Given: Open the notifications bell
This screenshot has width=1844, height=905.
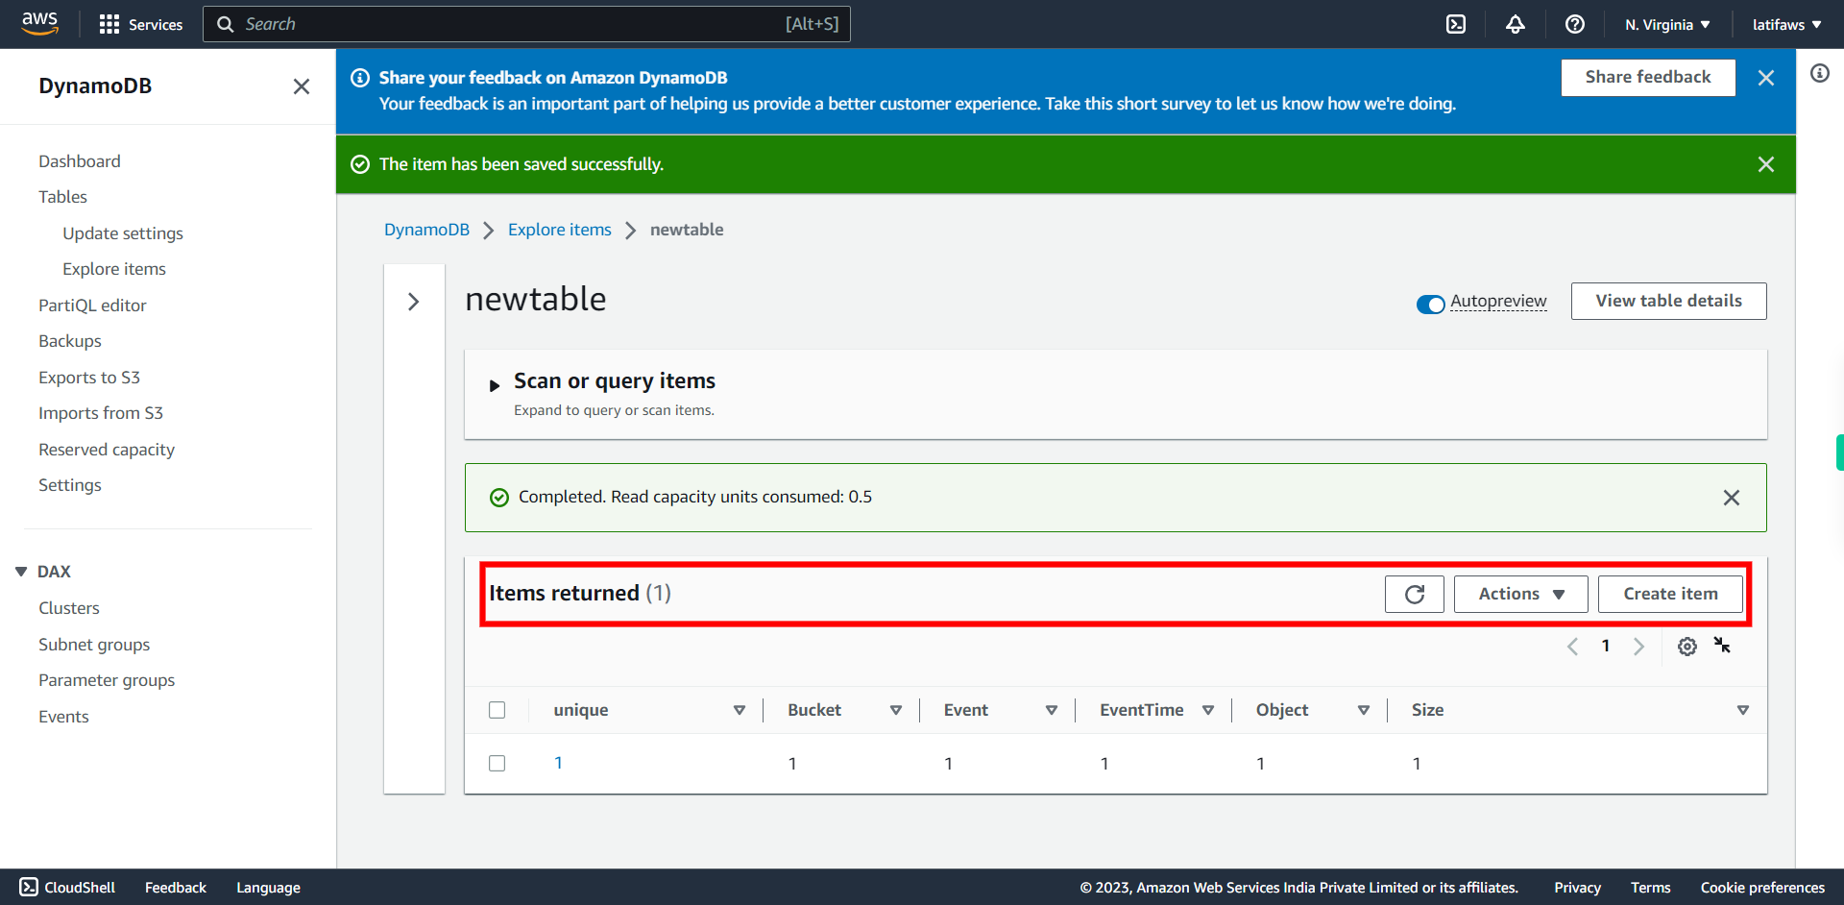Looking at the screenshot, I should click(1516, 24).
